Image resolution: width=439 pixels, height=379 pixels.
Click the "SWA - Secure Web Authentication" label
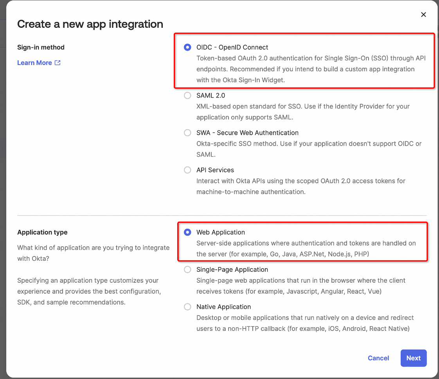(x=247, y=133)
